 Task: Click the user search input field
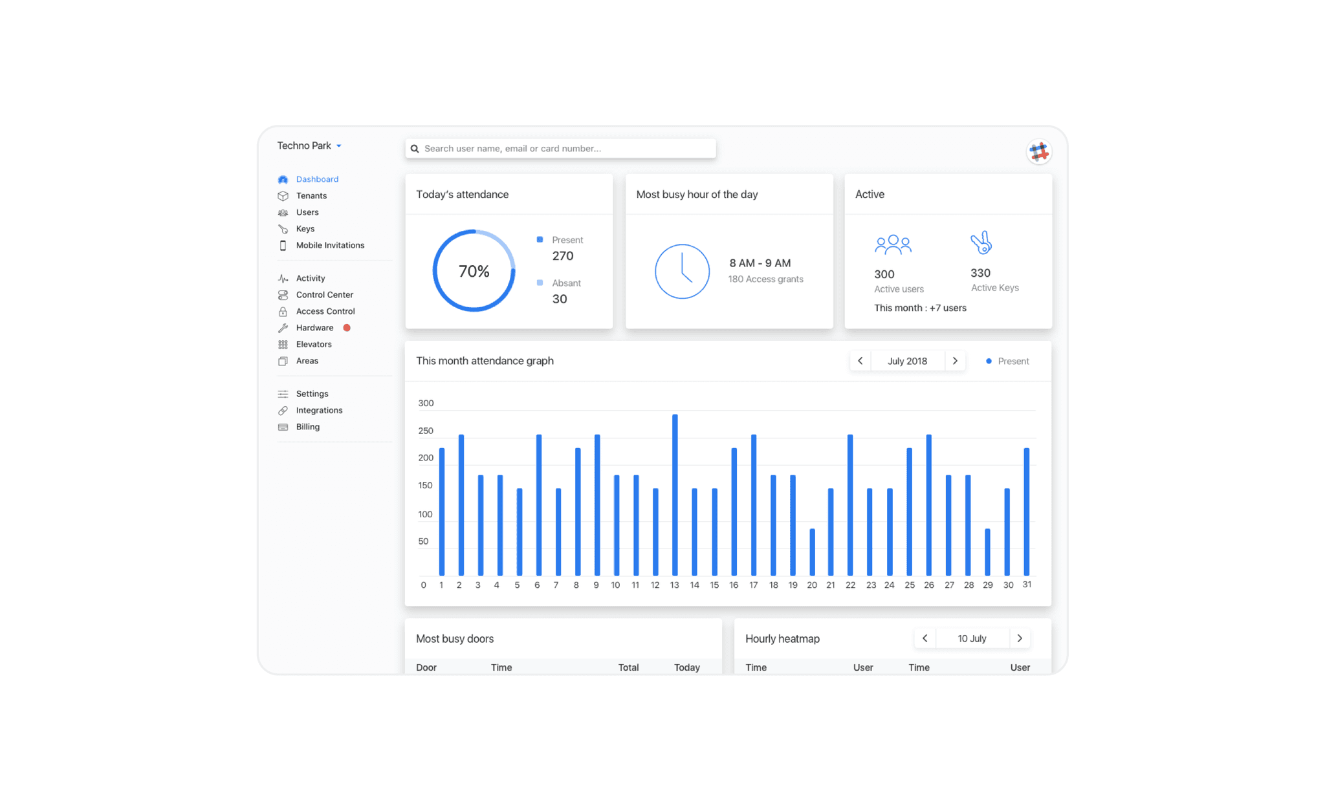click(x=560, y=149)
